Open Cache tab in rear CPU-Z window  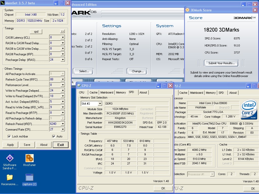click(183, 93)
